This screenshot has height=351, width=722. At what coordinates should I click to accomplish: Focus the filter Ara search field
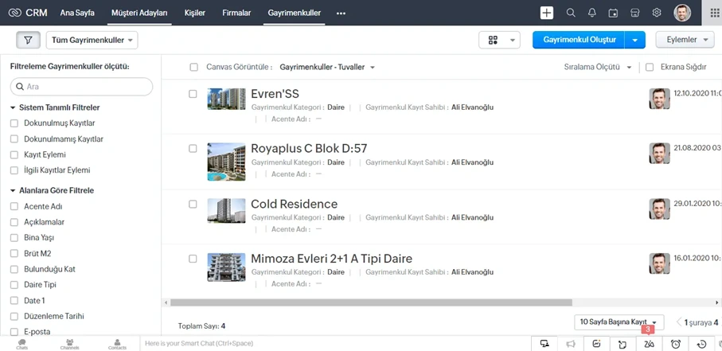[81, 87]
